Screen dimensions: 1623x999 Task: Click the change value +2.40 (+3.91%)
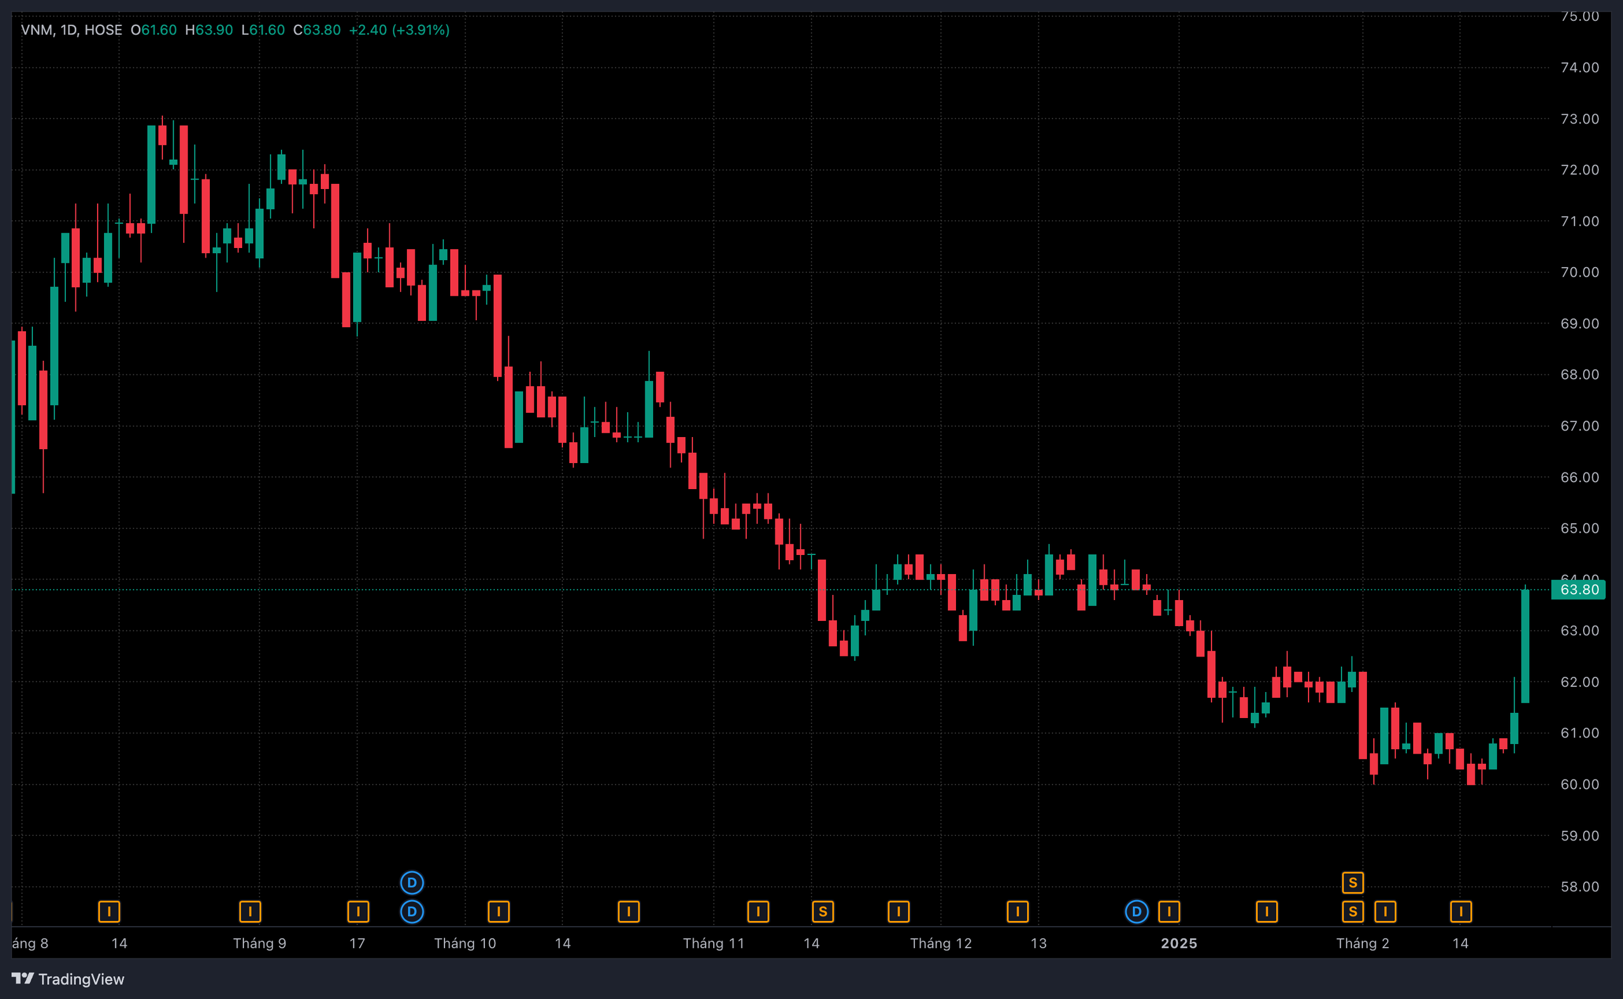(399, 30)
